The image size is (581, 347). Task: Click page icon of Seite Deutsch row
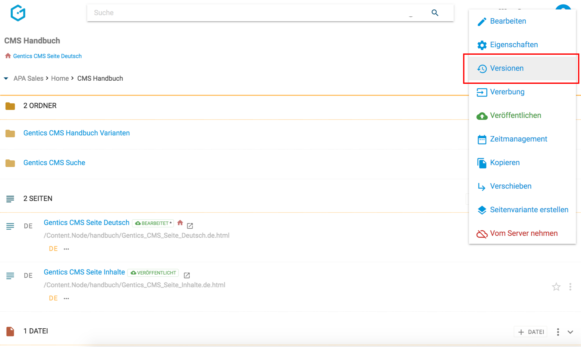coord(10,226)
